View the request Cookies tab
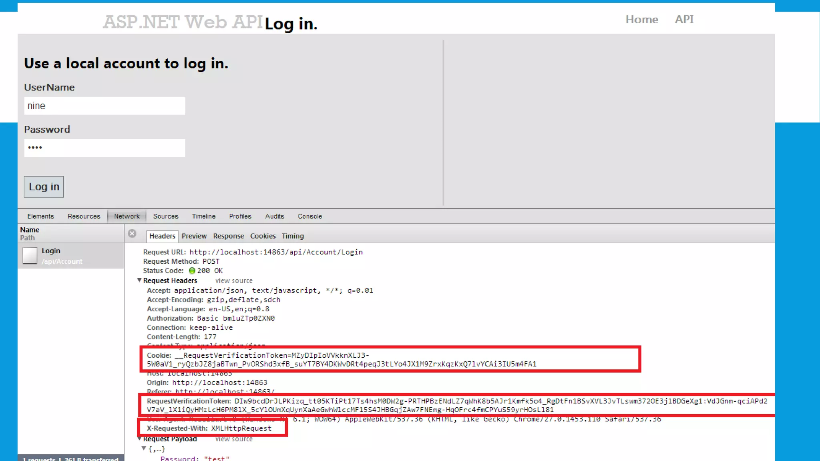The height and width of the screenshot is (461, 820). [x=263, y=236]
